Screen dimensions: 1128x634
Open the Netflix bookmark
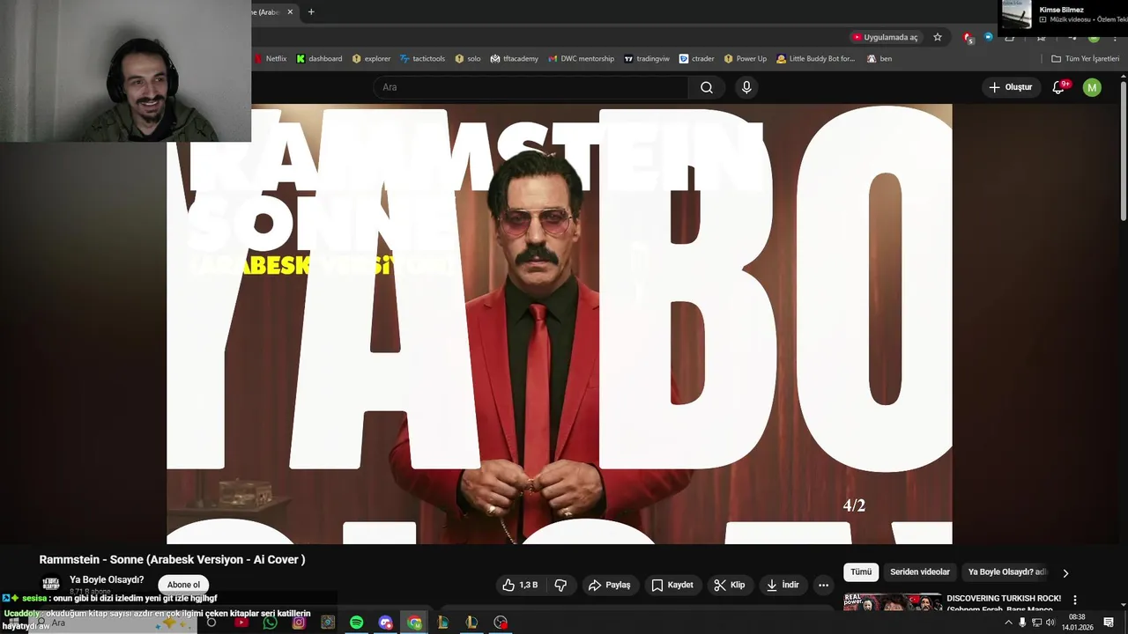pyautogui.click(x=271, y=59)
